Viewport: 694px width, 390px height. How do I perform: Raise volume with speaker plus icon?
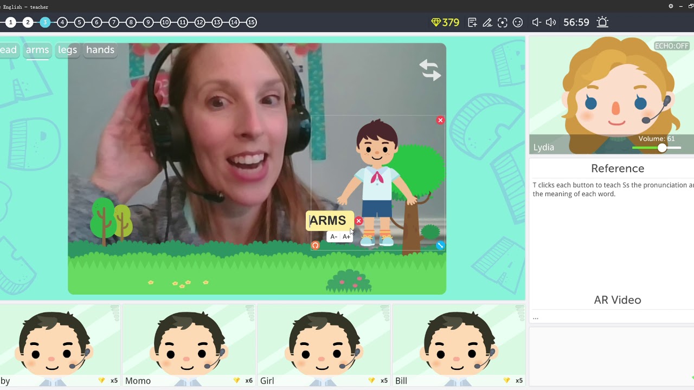pos(551,22)
